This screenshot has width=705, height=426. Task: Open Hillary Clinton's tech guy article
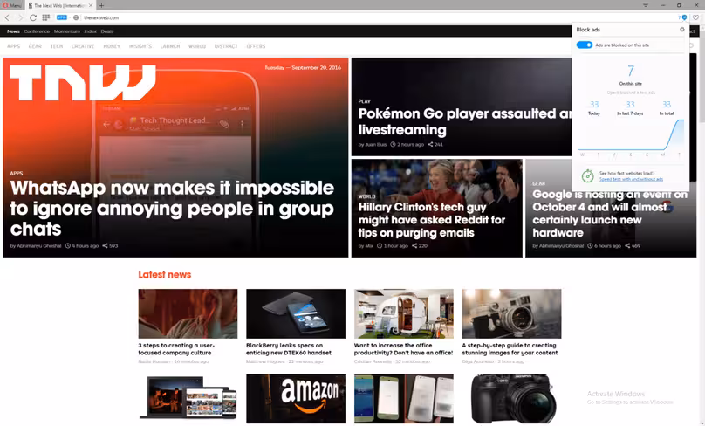(432, 220)
